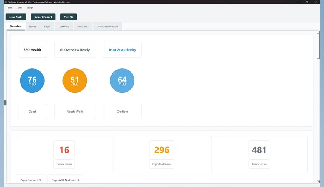
Task: Minimize the Website Booster window
Action: tap(298, 2)
